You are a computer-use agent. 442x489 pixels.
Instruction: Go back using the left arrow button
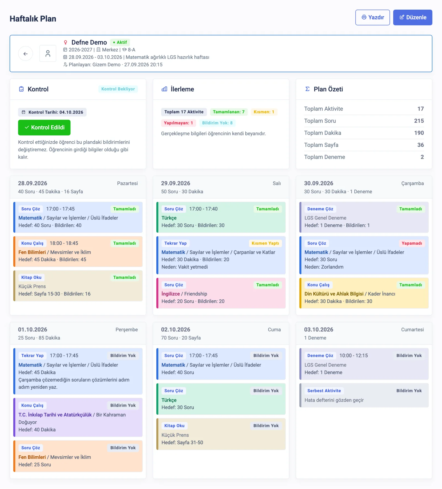point(25,54)
